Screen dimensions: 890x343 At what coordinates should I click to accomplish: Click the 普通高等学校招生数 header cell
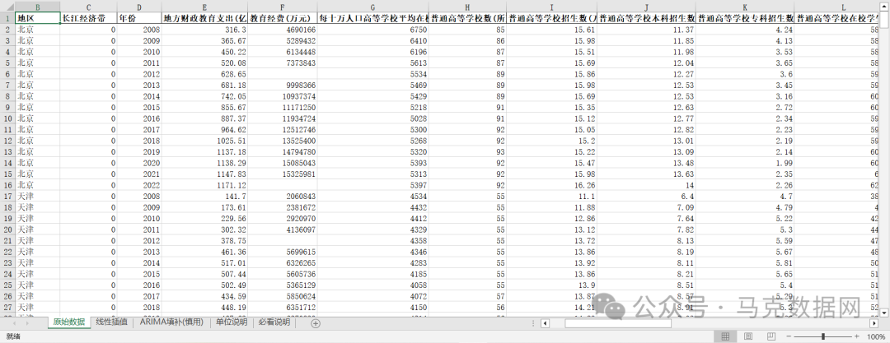click(x=551, y=18)
